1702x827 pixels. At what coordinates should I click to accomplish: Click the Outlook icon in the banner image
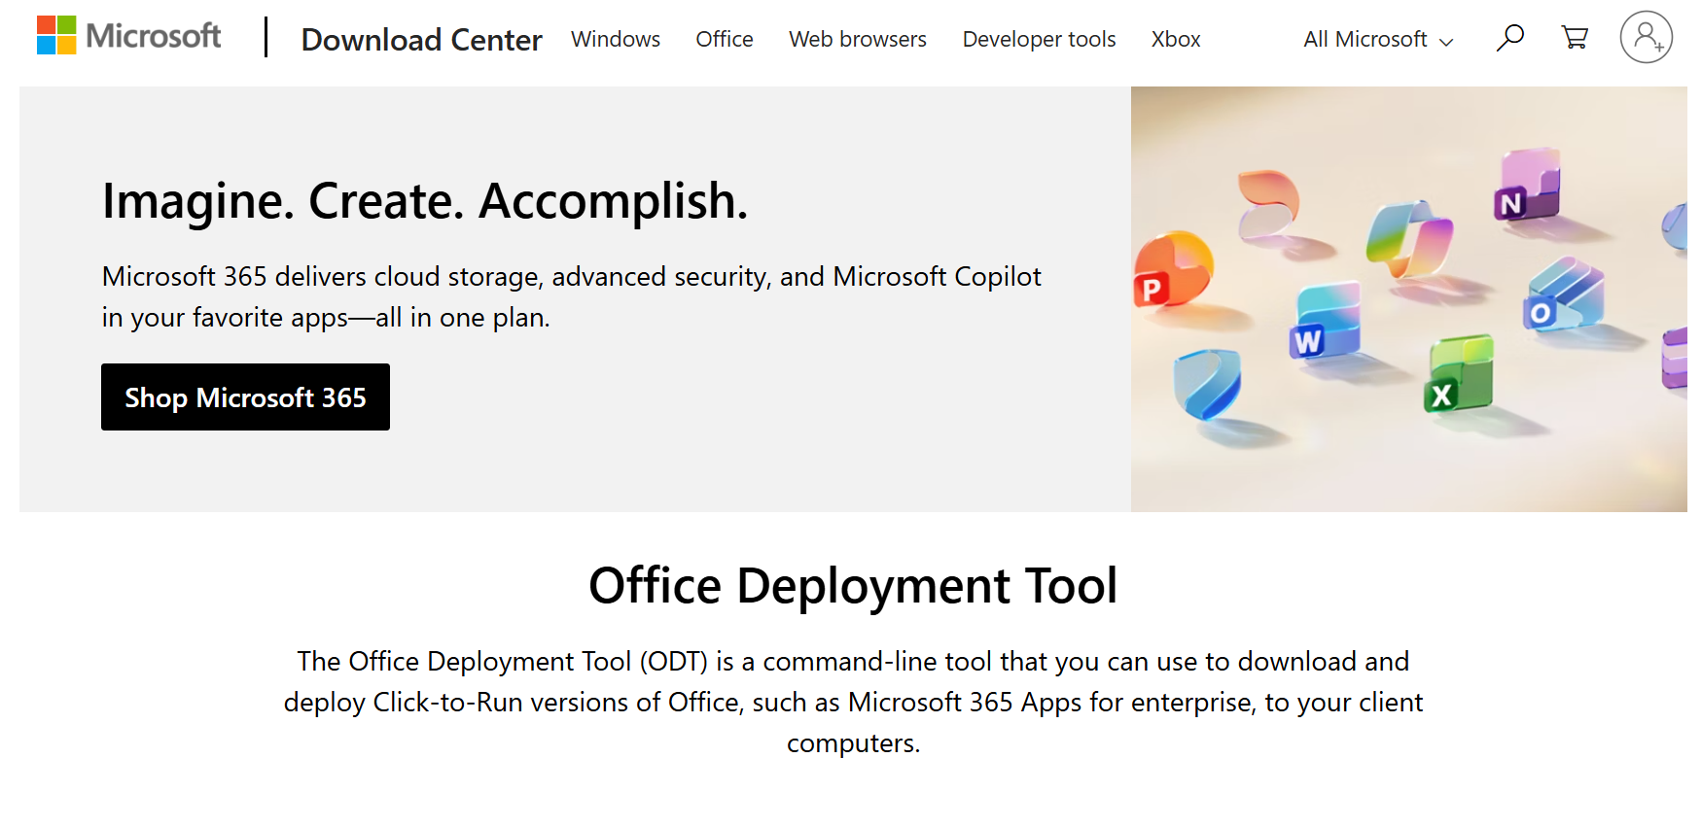(x=1562, y=293)
